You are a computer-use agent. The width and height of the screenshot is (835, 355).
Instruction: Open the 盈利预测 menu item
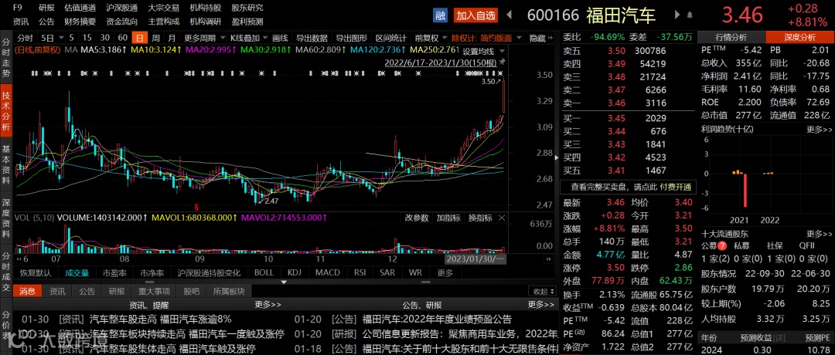click(247, 22)
